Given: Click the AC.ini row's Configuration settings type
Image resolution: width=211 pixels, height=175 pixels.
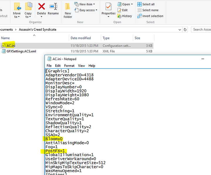Looking at the screenshot, I should click(117, 46).
